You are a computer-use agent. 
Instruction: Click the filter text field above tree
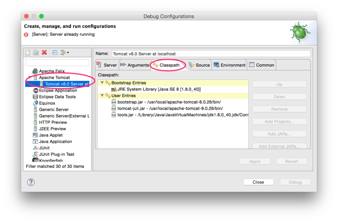click(57, 62)
